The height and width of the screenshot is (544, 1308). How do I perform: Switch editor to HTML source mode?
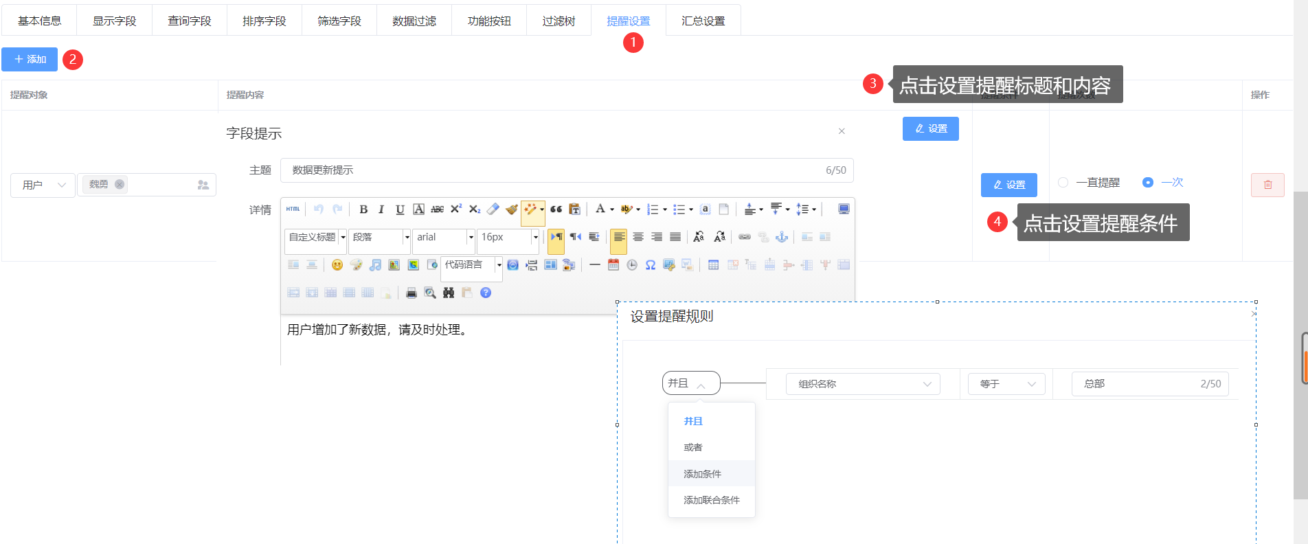point(293,209)
